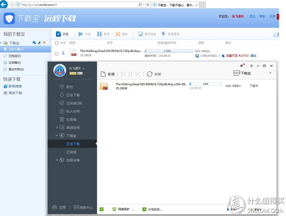Viewport: 286px width, 216px height.
Task: Collapse the 下载宝 node in the client sidebar
Action: pyautogui.click(x=57, y=135)
